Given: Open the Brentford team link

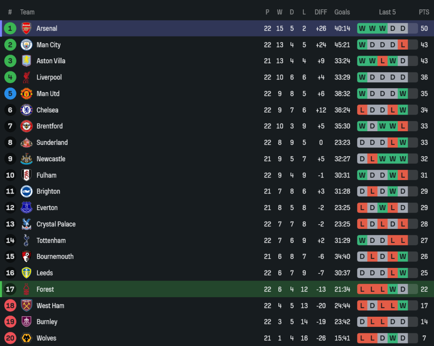Looking at the screenshot, I should (50, 126).
